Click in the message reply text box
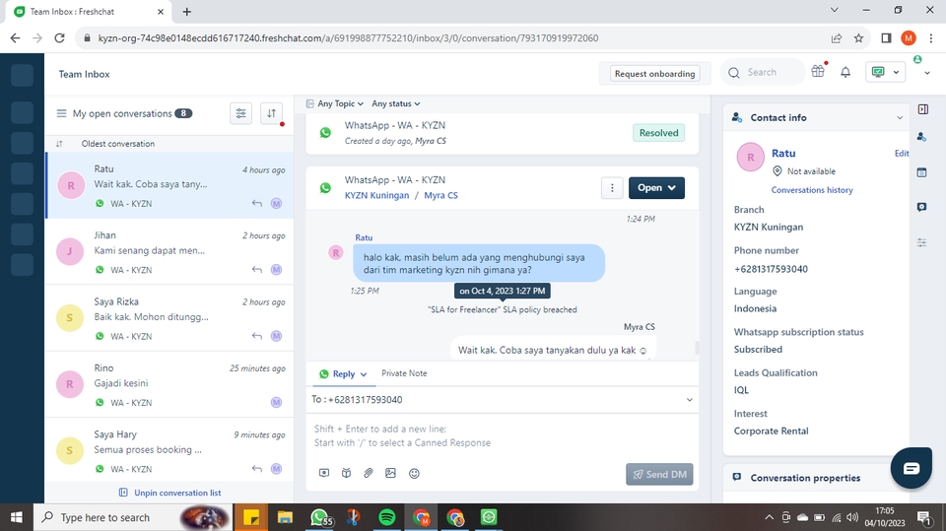Image resolution: width=946 pixels, height=531 pixels. point(502,436)
